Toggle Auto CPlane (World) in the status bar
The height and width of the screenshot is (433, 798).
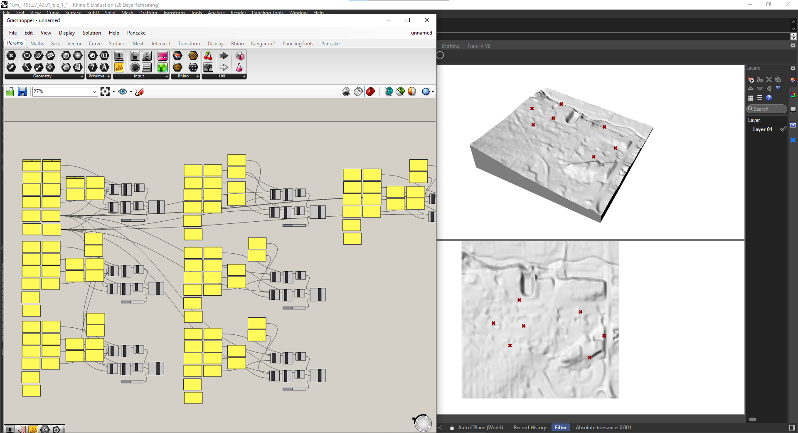pyautogui.click(x=480, y=428)
